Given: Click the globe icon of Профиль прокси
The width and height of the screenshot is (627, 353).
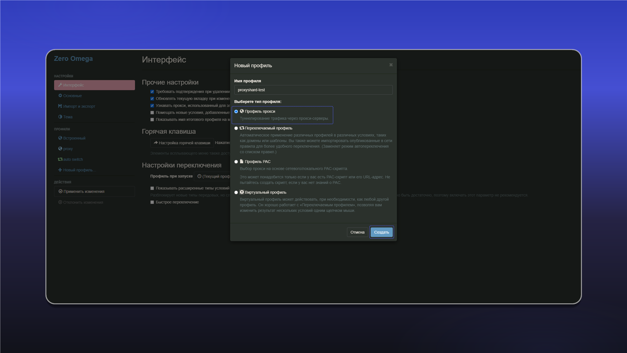Looking at the screenshot, I should (x=242, y=111).
